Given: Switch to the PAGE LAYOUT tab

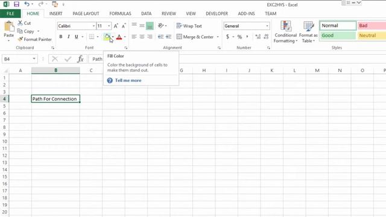Looking at the screenshot, I should pos(86,13).
